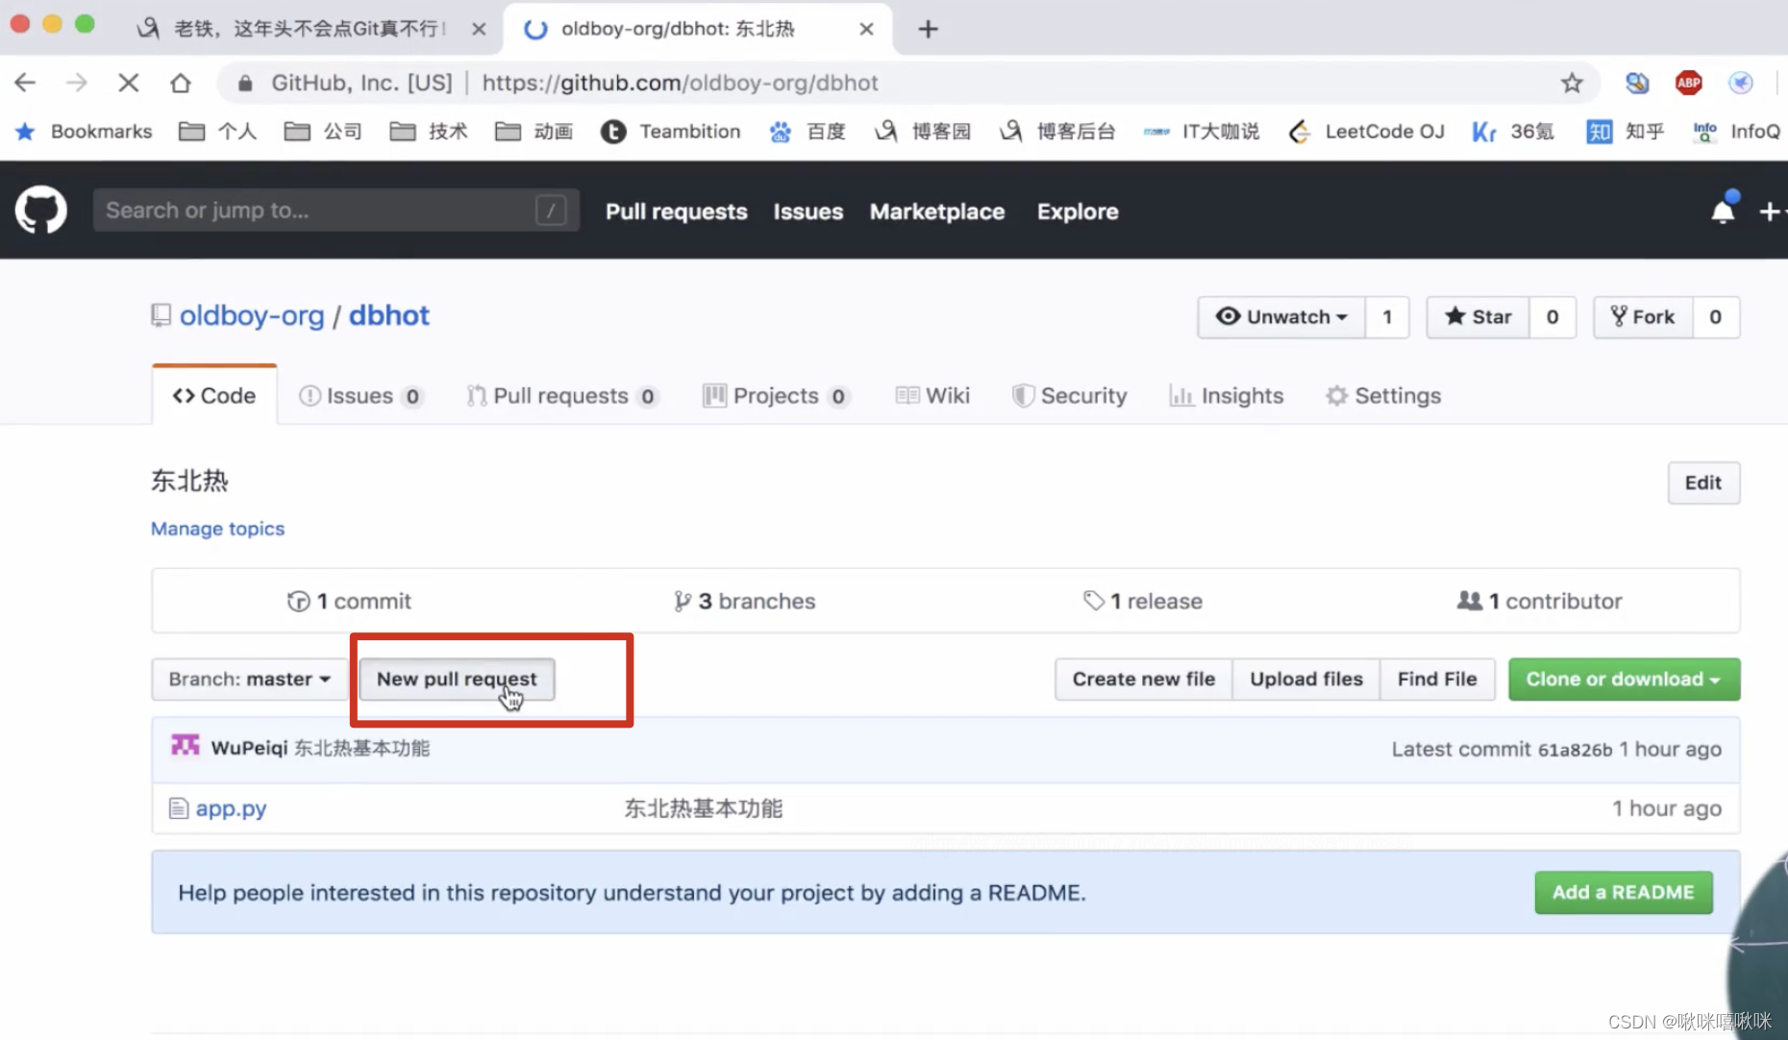Click the dbhot repository name
This screenshot has width=1788, height=1040.
[x=389, y=316]
